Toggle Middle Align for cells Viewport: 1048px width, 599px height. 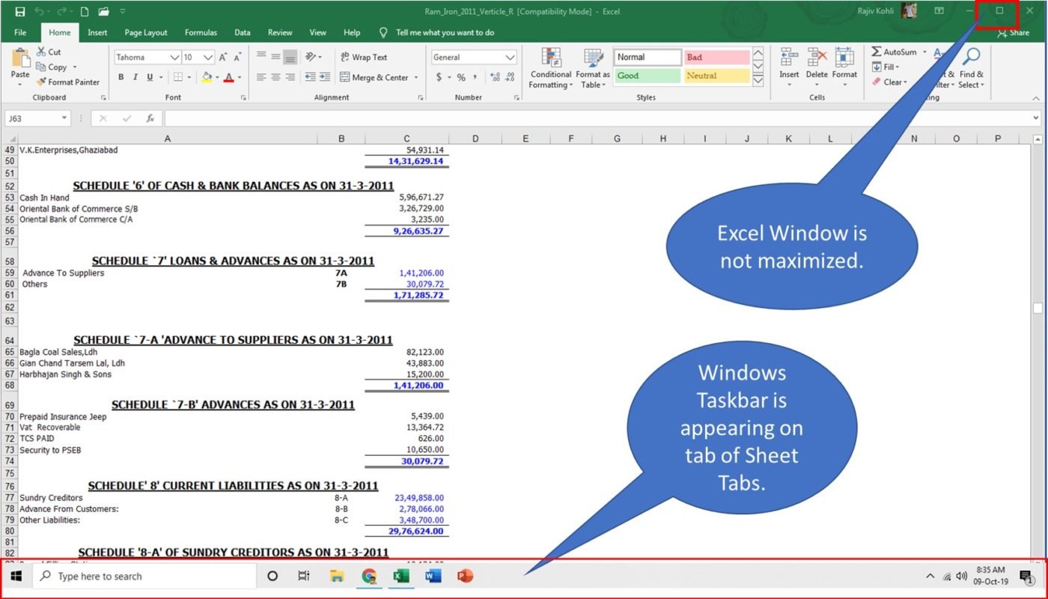275,57
